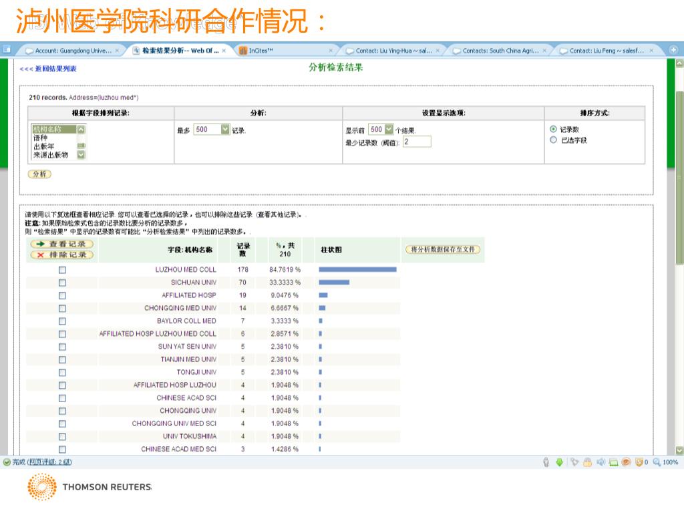
Task: Click the green download arrow in status bar
Action: point(559,462)
